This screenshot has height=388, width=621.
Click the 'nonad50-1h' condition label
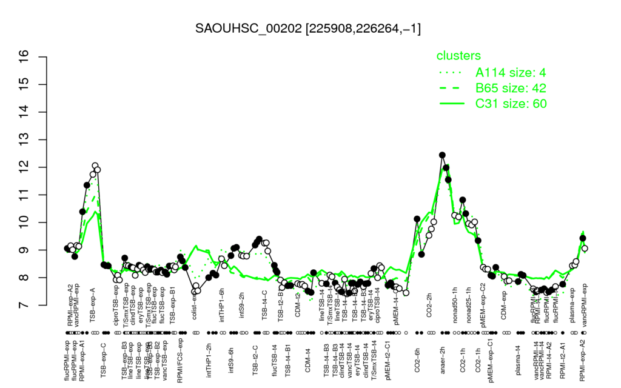455,304
